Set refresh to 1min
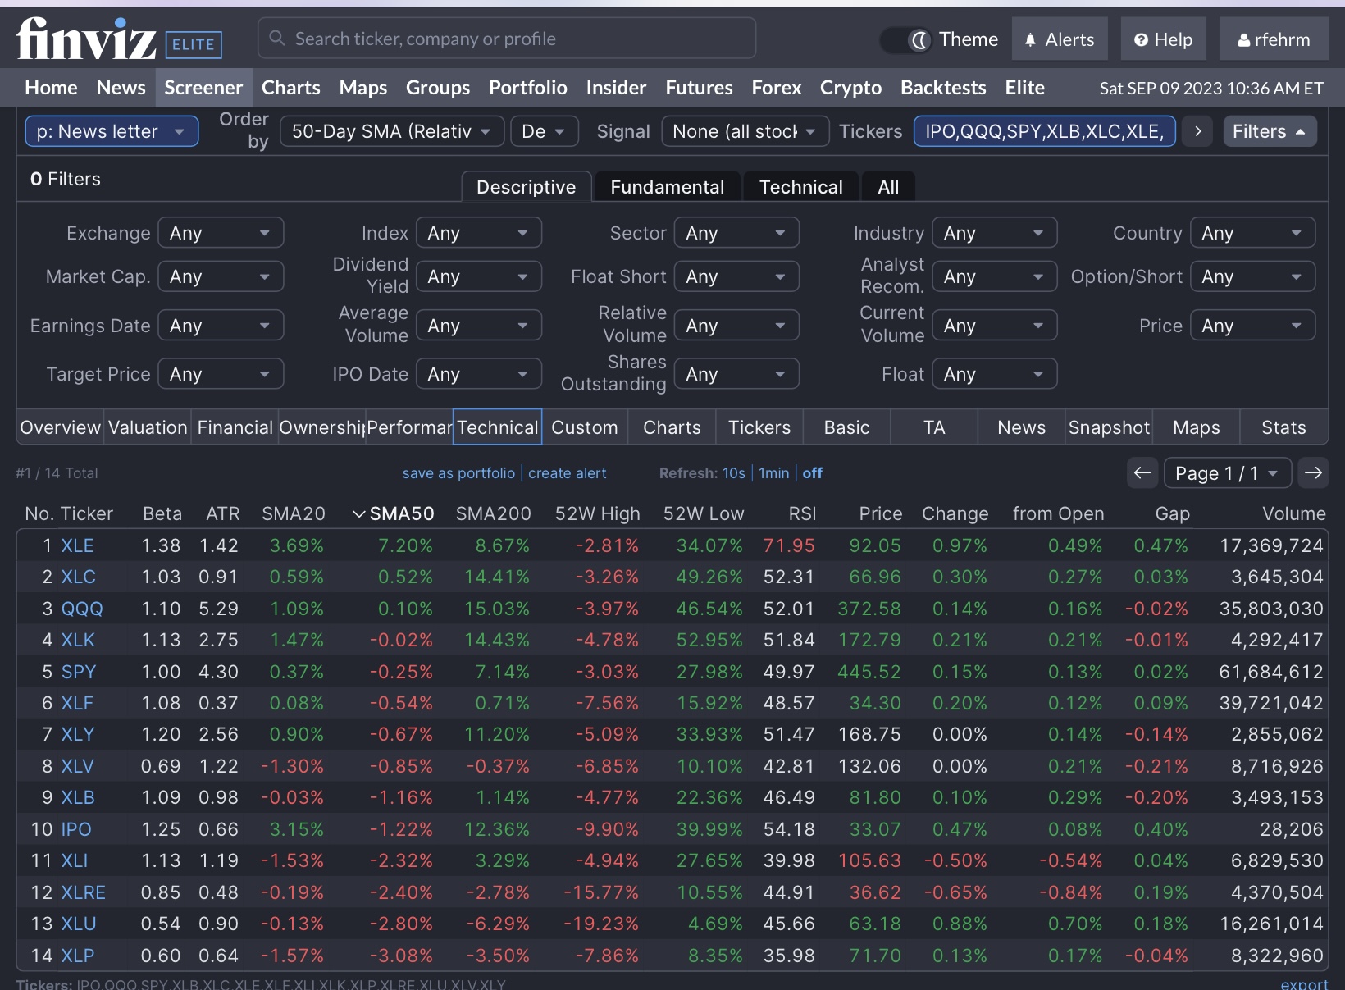The width and height of the screenshot is (1345, 990). pos(773,473)
